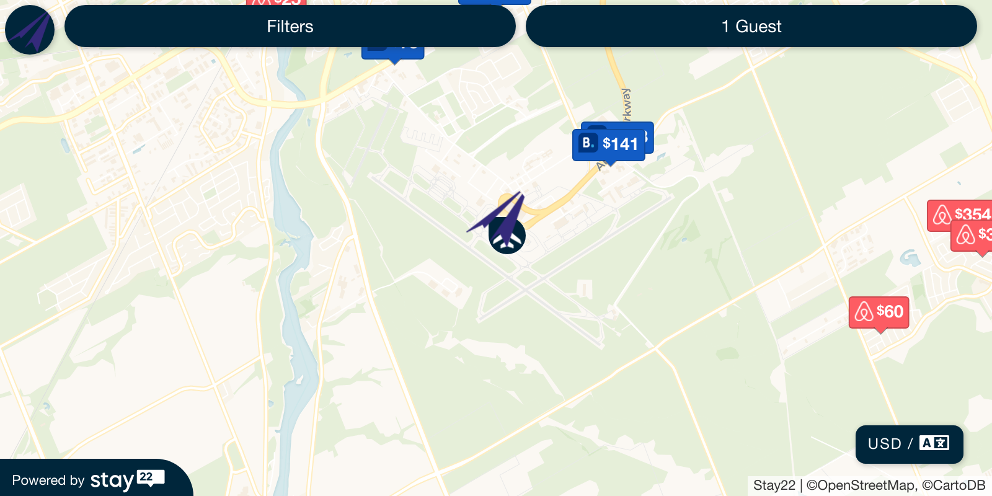The image size is (992, 496).
Task: Click the airplane airport marker
Action: pyautogui.click(x=507, y=236)
